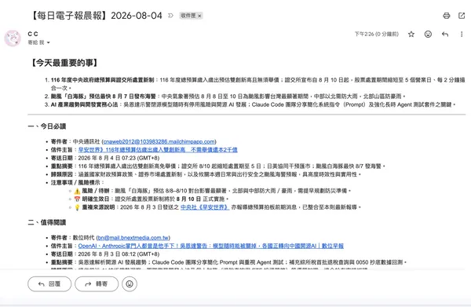Click the 二、值得閱讀 section heading
The width and height of the screenshot is (471, 307).
47,222
